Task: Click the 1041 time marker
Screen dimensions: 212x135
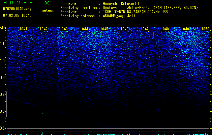Action: [23, 29]
